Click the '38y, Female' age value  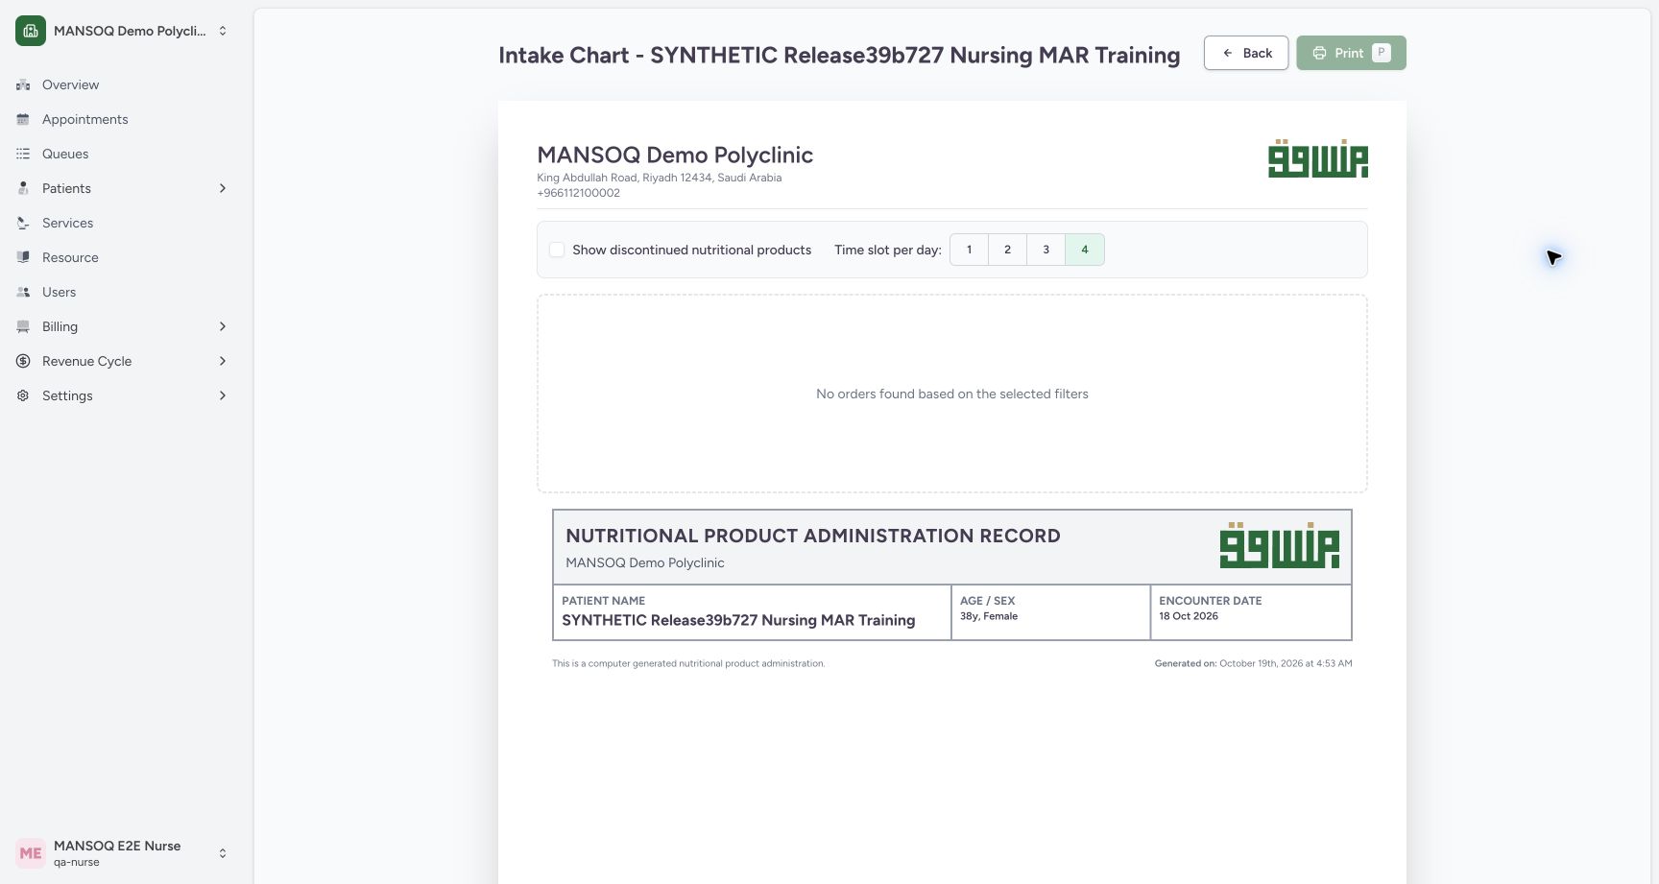click(989, 616)
